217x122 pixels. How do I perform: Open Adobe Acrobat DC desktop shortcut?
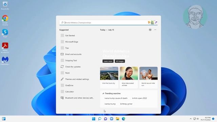point(5,48)
